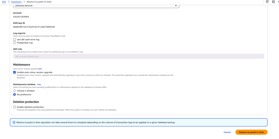Click the notebook panel icon at top right
Image resolution: width=279 pixels, height=139 pixels.
tap(273, 2)
